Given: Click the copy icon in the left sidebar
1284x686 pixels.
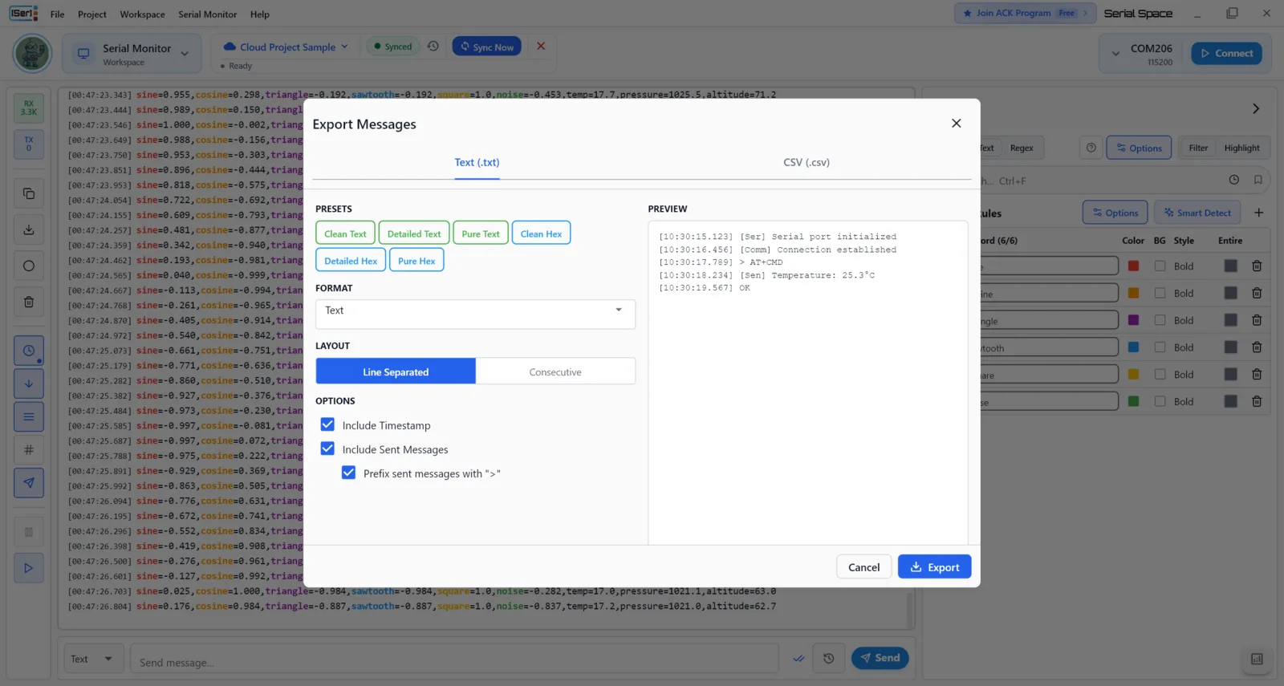Looking at the screenshot, I should coord(29,193).
